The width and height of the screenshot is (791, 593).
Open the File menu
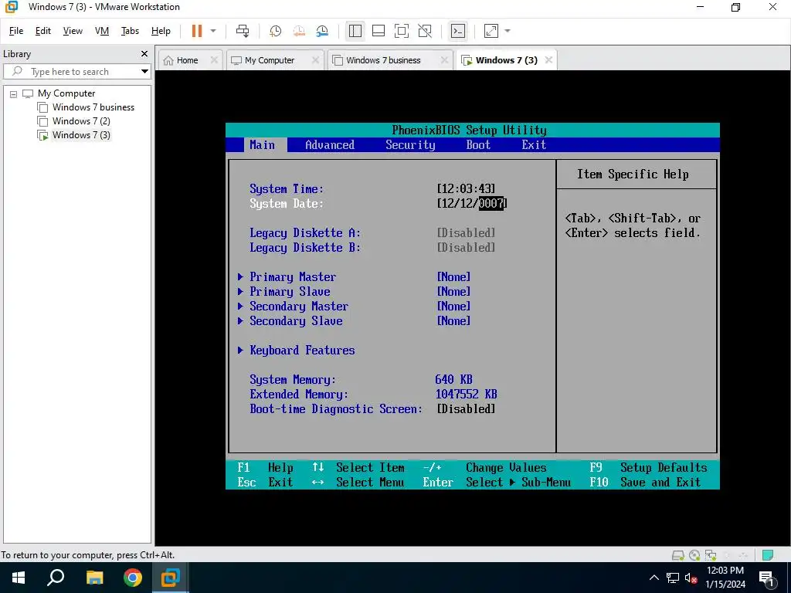click(x=16, y=31)
